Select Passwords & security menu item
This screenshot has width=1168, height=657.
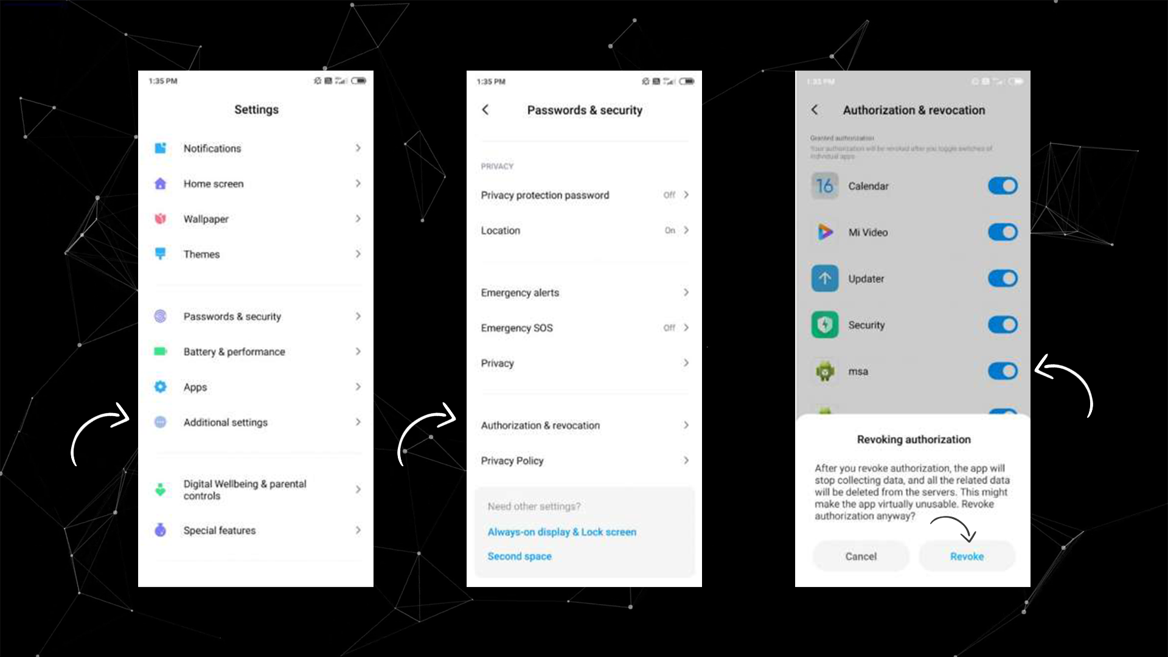pos(257,316)
